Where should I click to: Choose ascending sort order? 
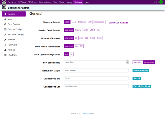click(138, 62)
